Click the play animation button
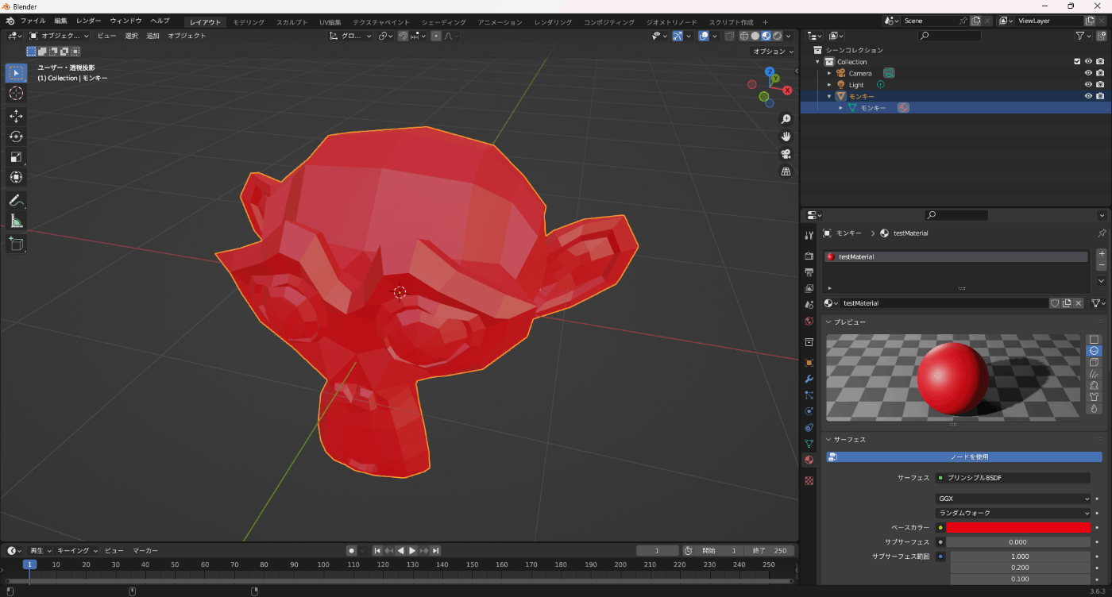Viewport: 1112px width, 597px height. coord(412,550)
